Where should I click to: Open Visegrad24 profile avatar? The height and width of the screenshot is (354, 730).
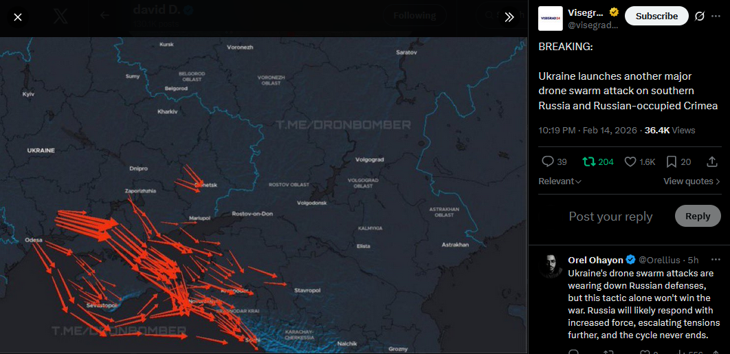click(551, 19)
